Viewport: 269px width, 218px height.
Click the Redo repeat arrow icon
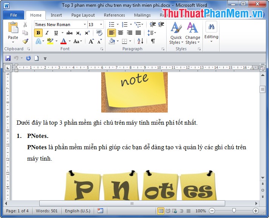(x=28, y=58)
